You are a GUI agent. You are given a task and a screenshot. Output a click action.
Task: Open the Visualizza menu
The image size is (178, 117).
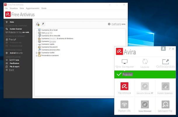(x=14, y=8)
